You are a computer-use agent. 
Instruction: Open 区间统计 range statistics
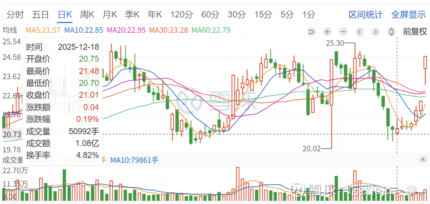tap(366, 14)
